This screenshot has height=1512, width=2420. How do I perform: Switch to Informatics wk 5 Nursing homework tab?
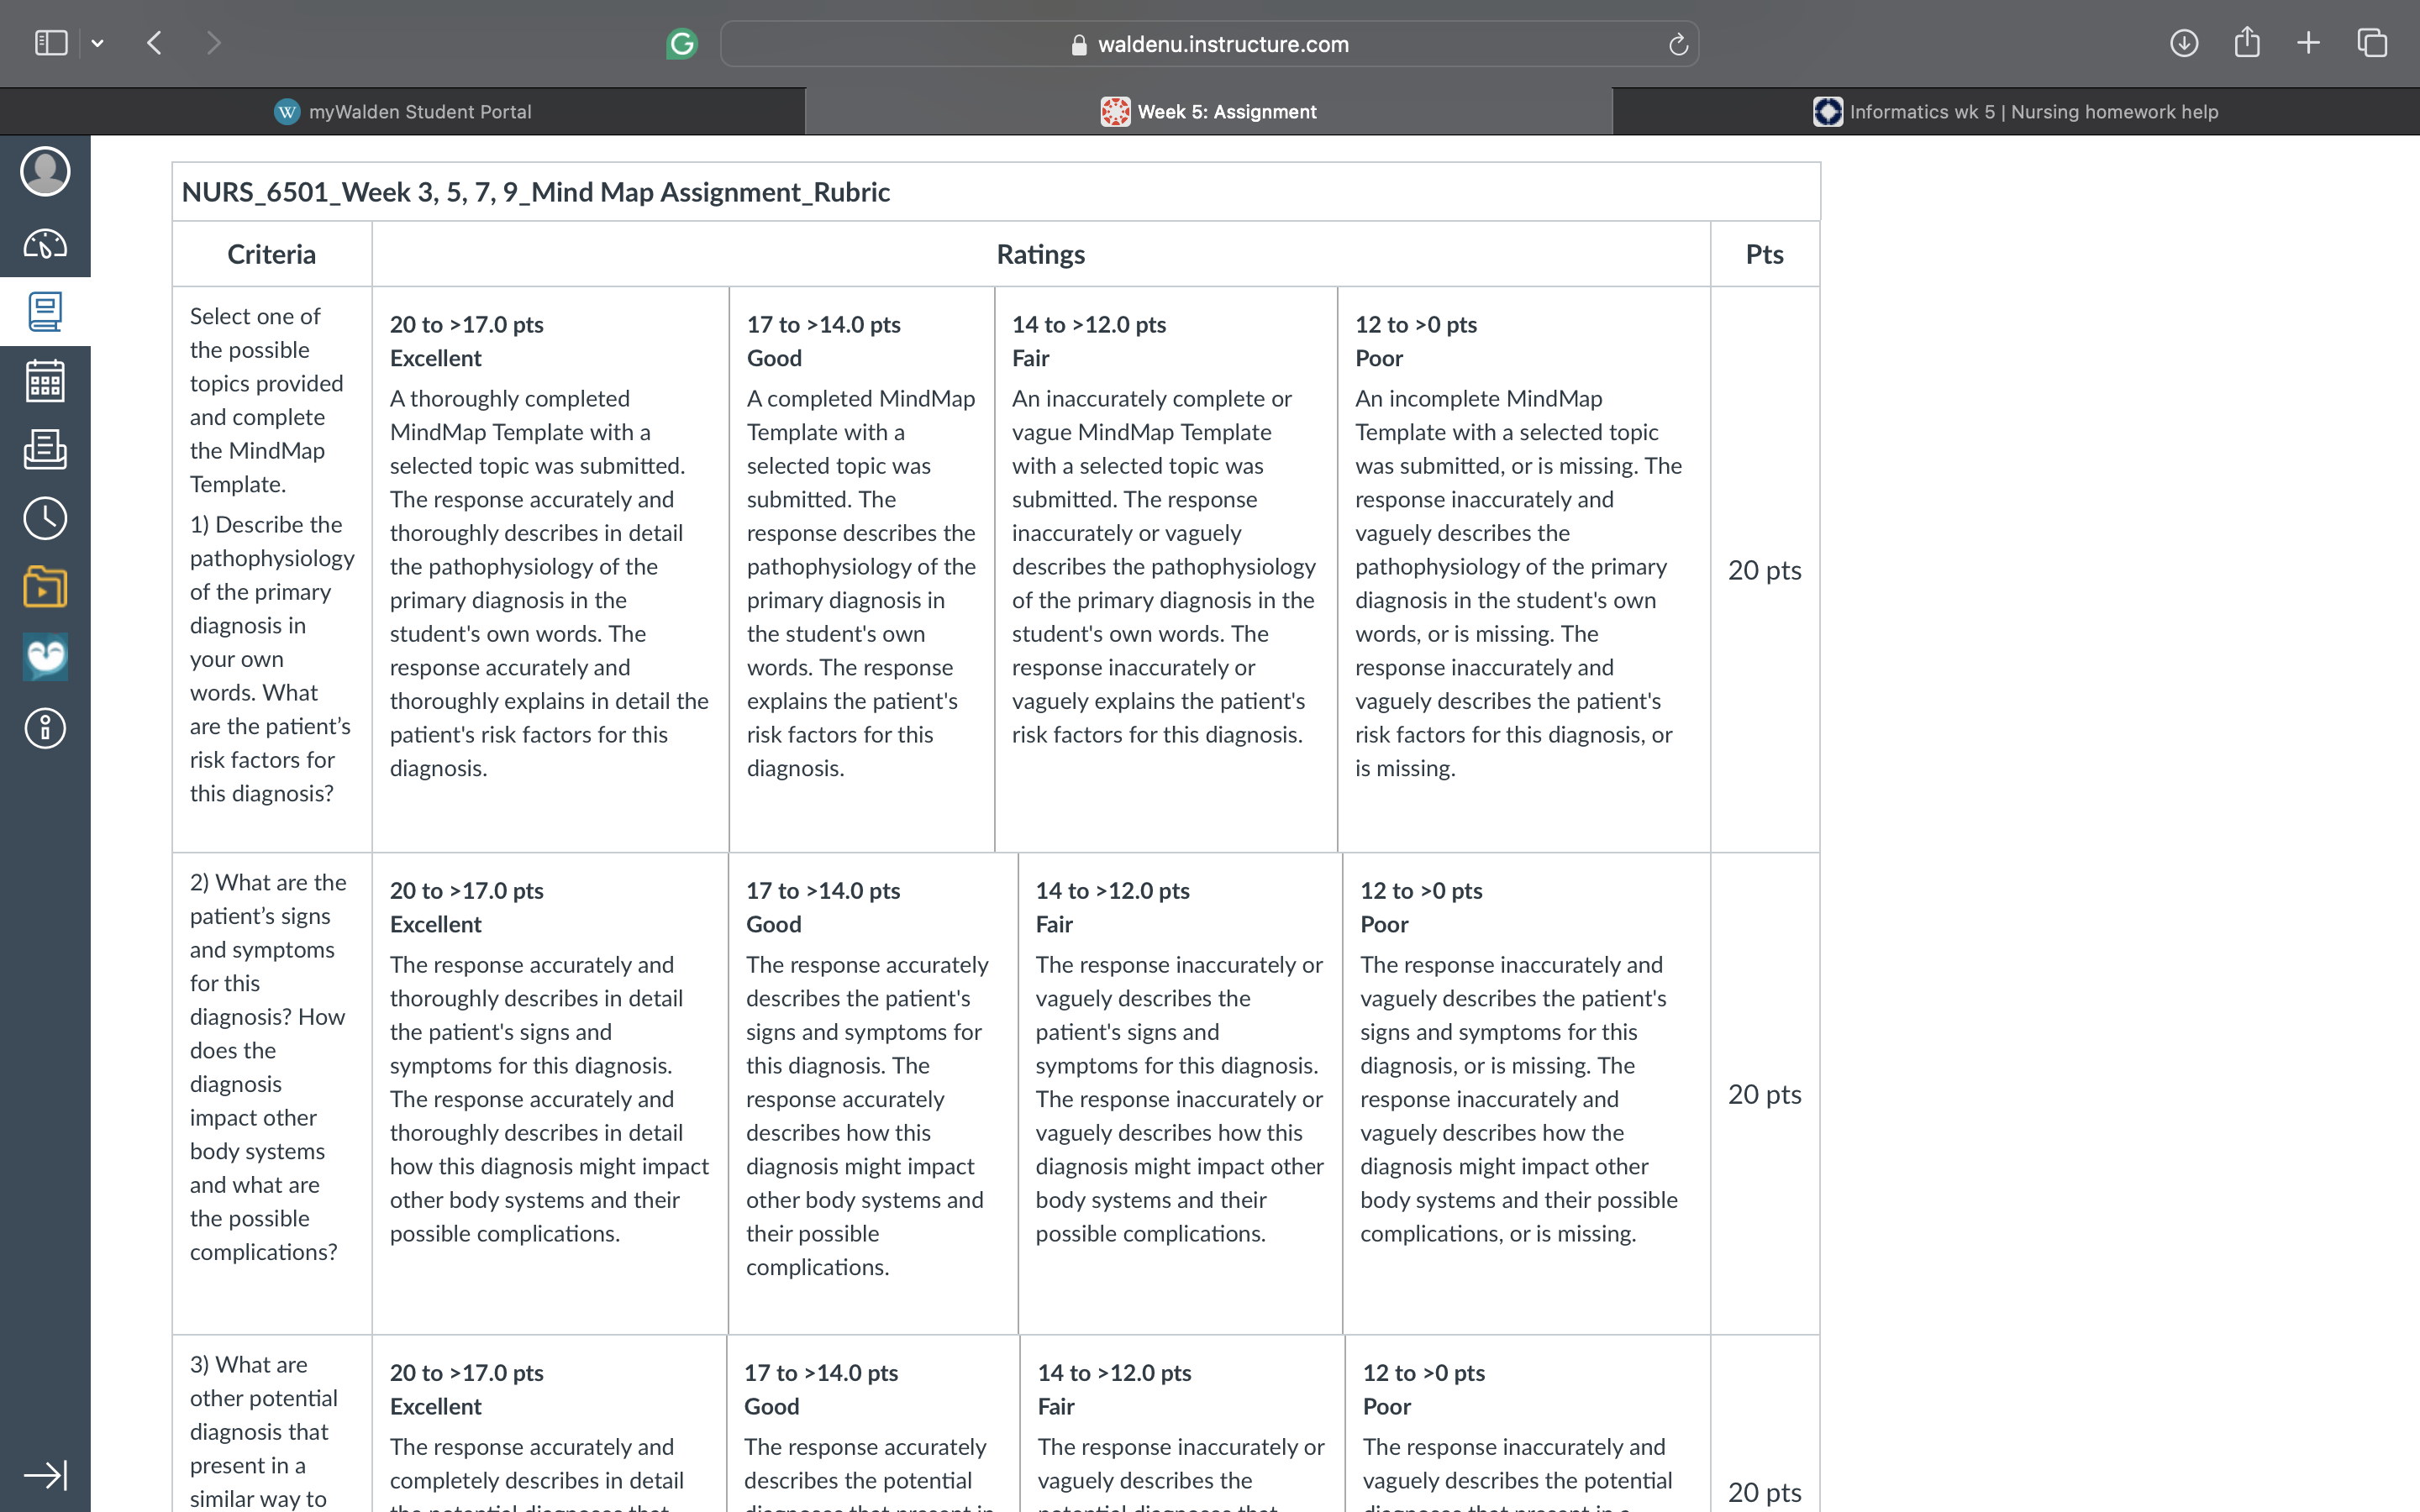2016,112
